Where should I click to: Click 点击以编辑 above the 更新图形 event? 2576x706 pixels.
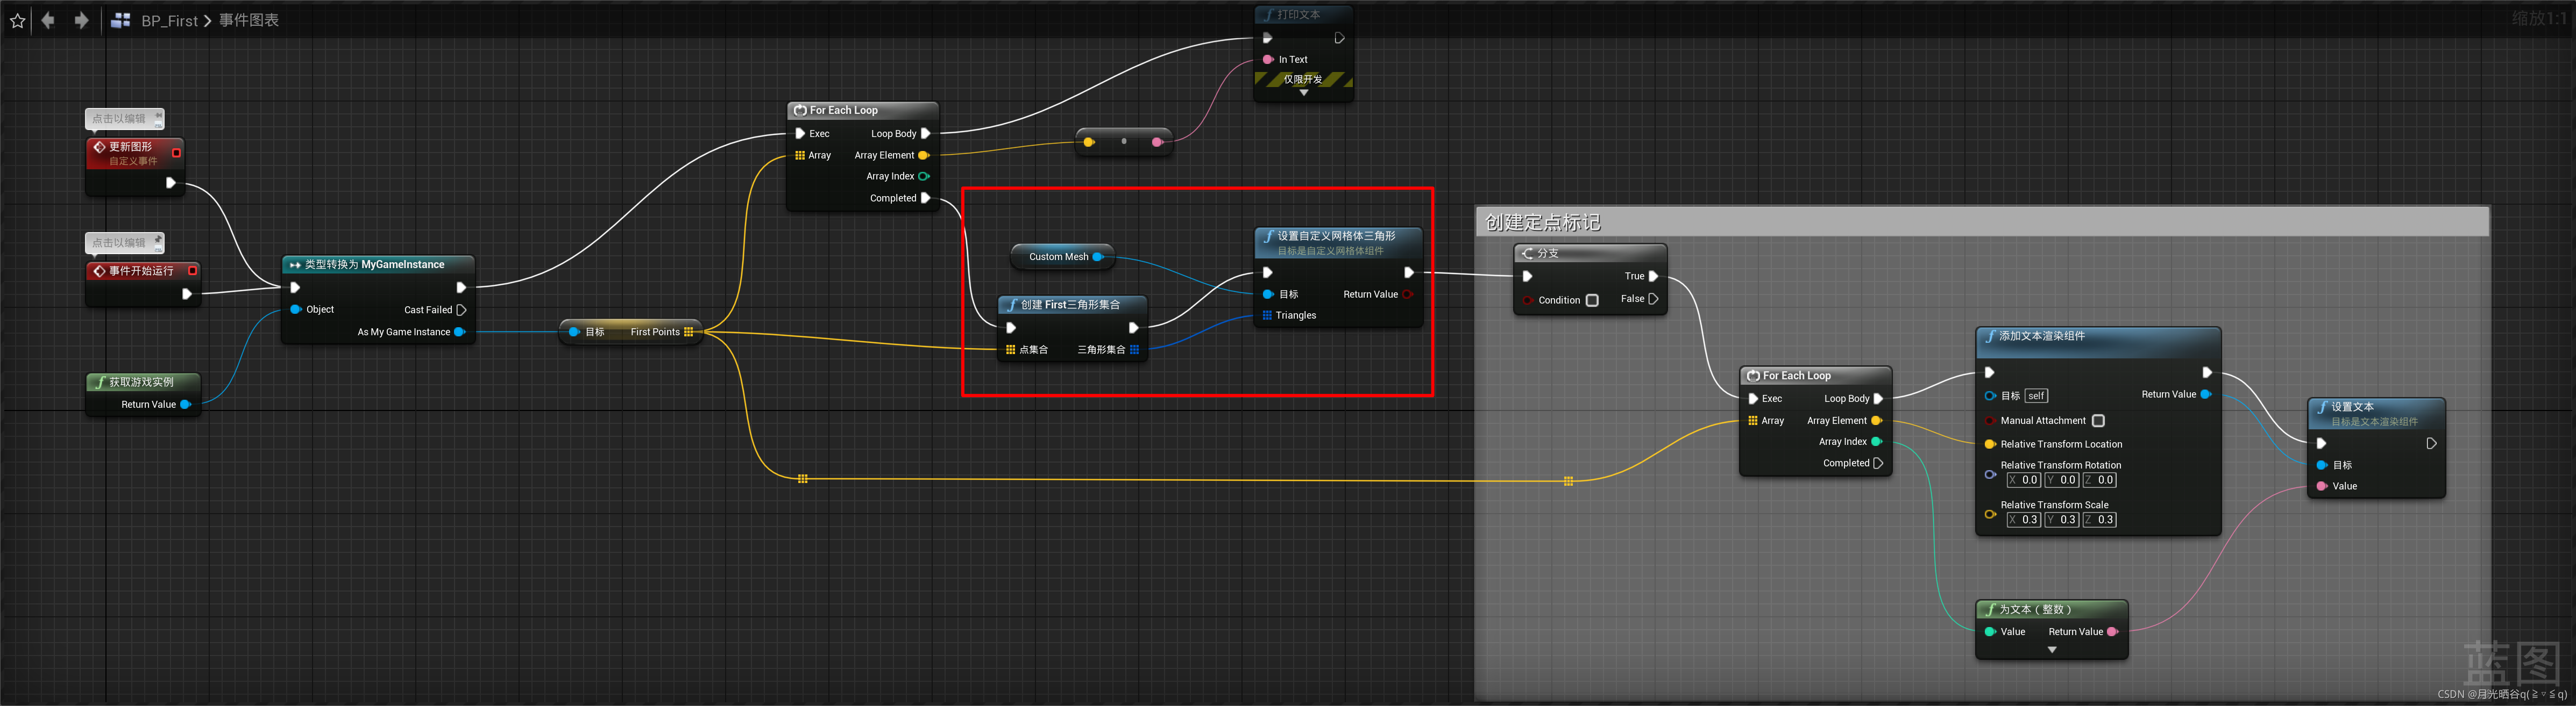pyautogui.click(x=120, y=118)
